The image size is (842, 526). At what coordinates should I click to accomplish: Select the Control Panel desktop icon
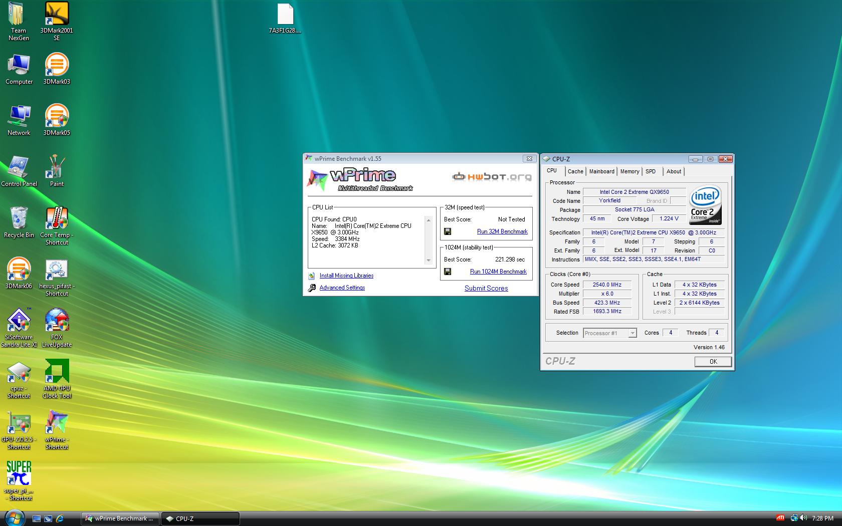tap(19, 172)
